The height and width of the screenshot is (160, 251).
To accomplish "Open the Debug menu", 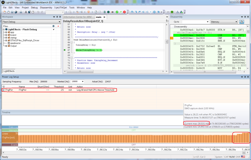I will (x=34, y=8).
